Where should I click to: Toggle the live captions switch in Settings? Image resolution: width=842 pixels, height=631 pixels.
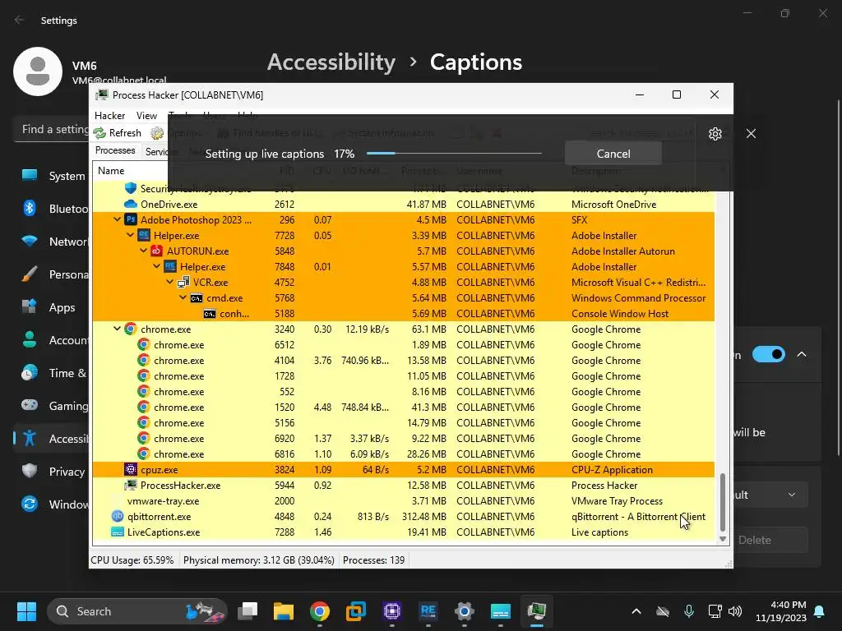[x=769, y=354]
